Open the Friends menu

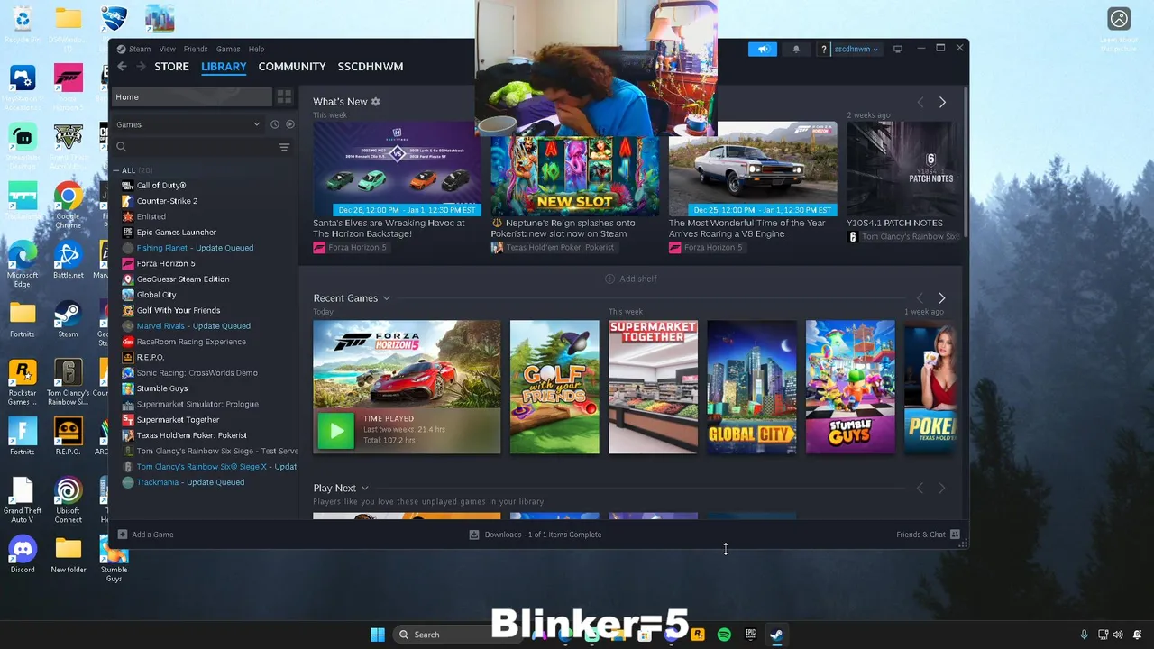[196, 49]
